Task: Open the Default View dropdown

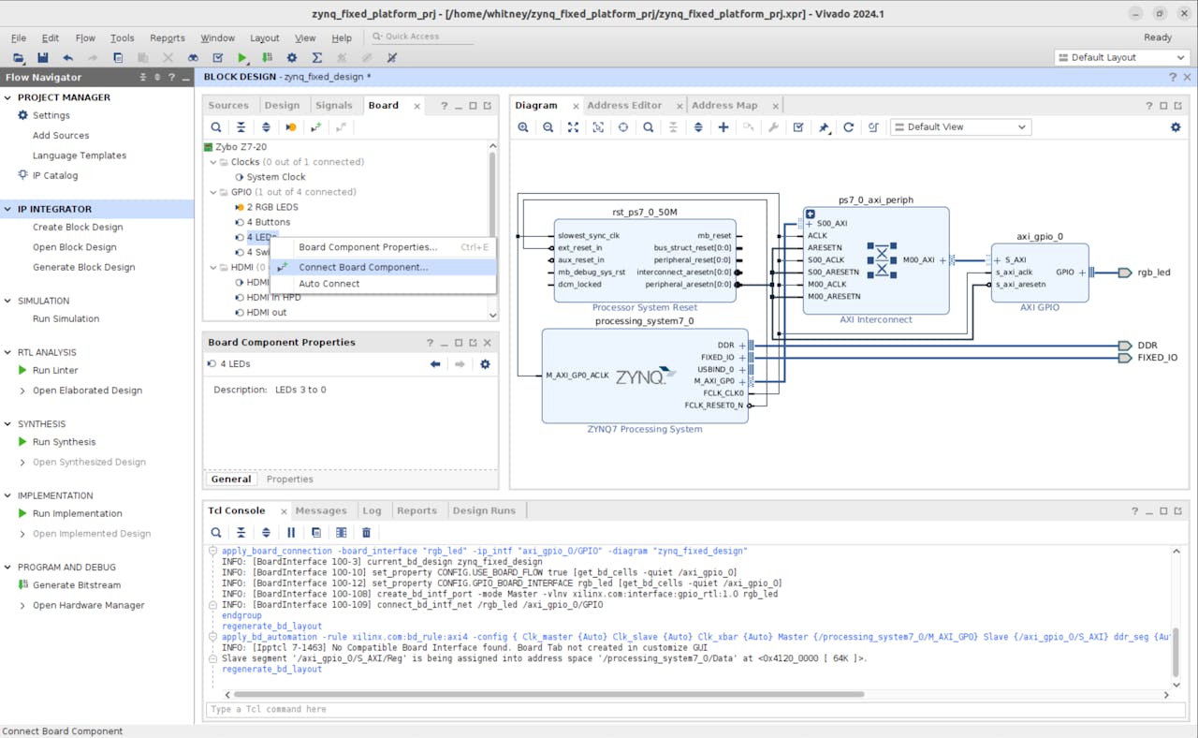Action: [960, 127]
